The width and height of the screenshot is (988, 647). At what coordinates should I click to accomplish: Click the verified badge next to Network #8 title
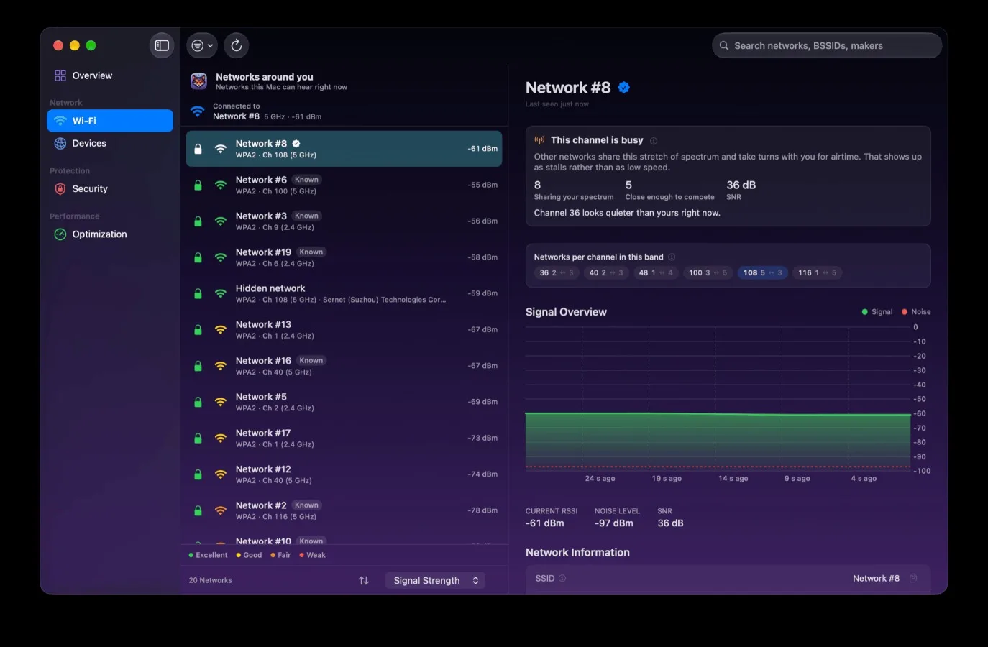(624, 88)
